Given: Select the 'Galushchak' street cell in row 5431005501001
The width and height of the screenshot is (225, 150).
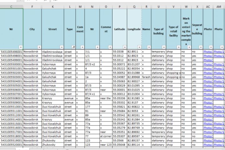Looking at the screenshot, I should pyautogui.click(x=53, y=69).
